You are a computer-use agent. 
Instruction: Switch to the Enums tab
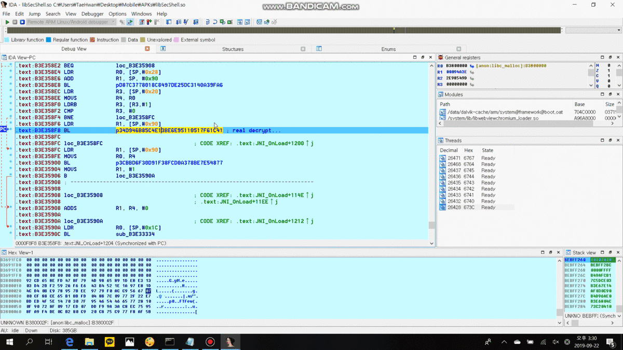[x=388, y=49]
